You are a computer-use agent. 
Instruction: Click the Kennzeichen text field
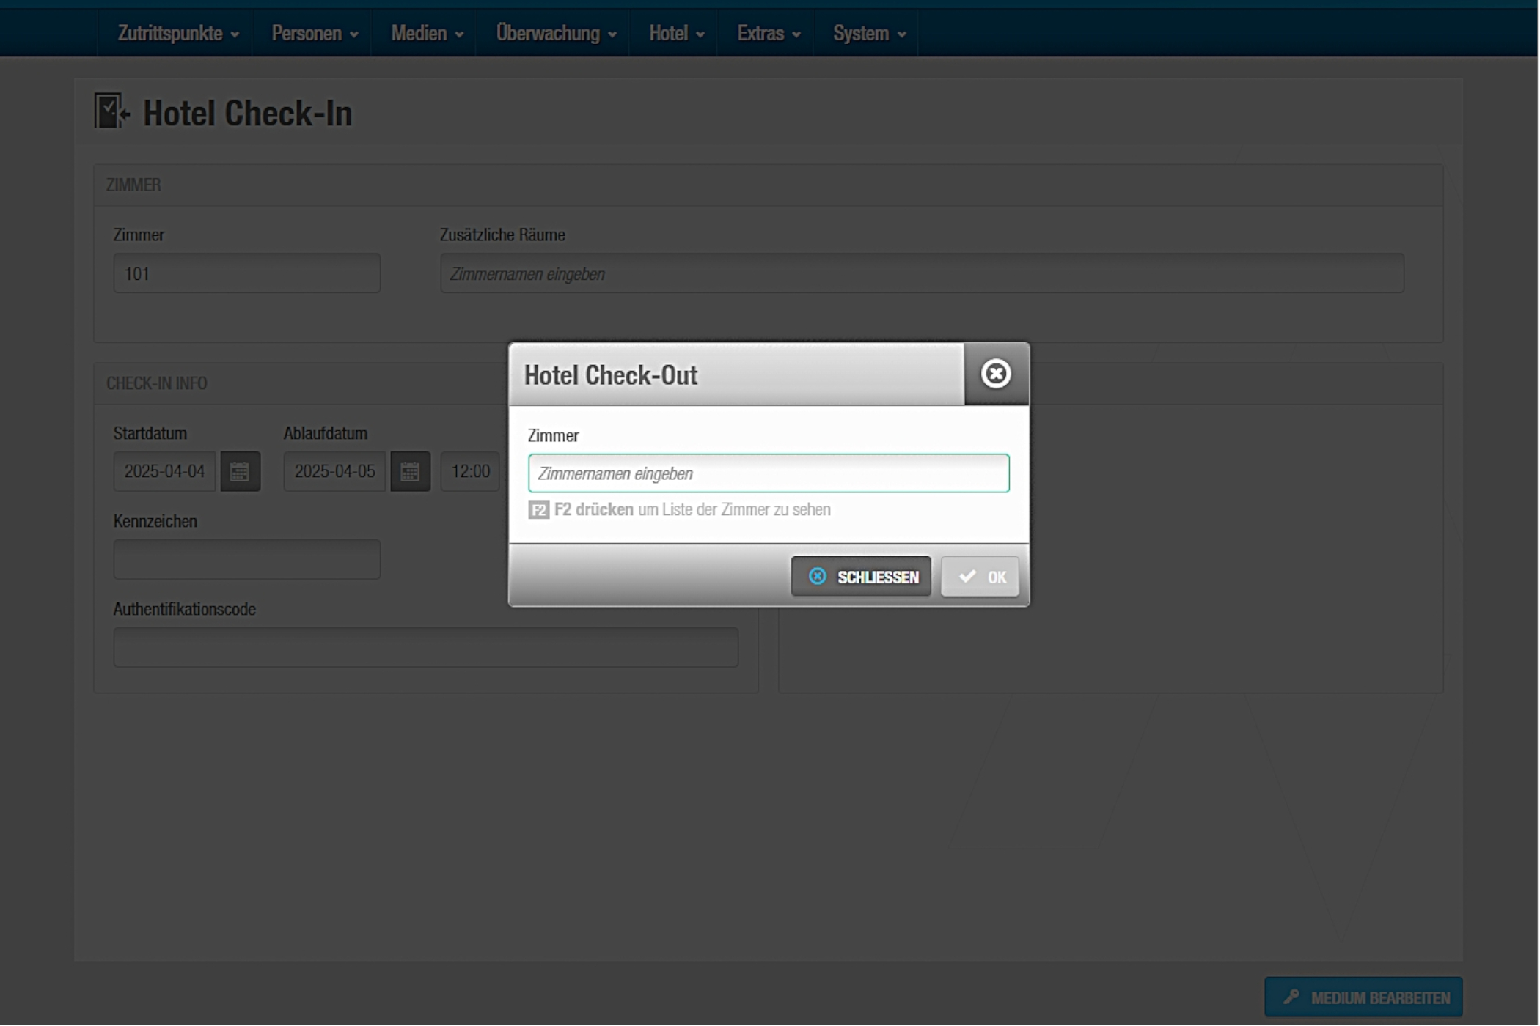(246, 560)
